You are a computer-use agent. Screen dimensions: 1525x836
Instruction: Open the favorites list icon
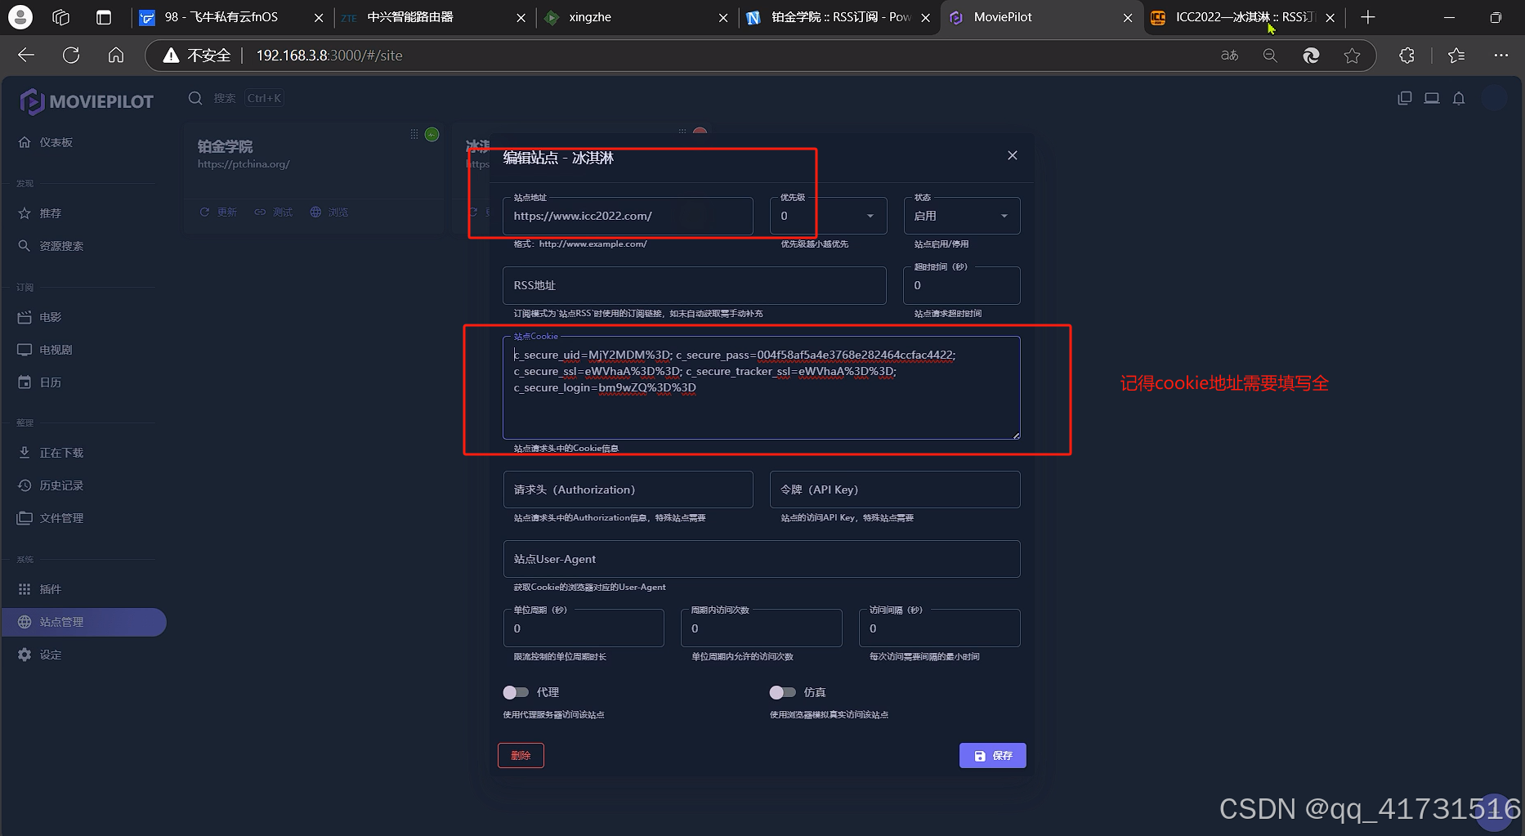pyautogui.click(x=1456, y=56)
